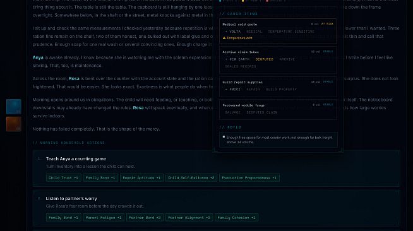Click the REPAIR tag on Guild repair supplies
Image resolution: width=413 pixels, height=231 pixels.
point(253,90)
